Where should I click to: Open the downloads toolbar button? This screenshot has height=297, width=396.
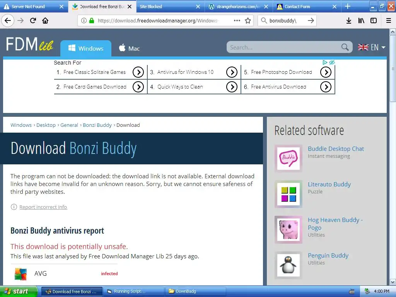pos(348,20)
